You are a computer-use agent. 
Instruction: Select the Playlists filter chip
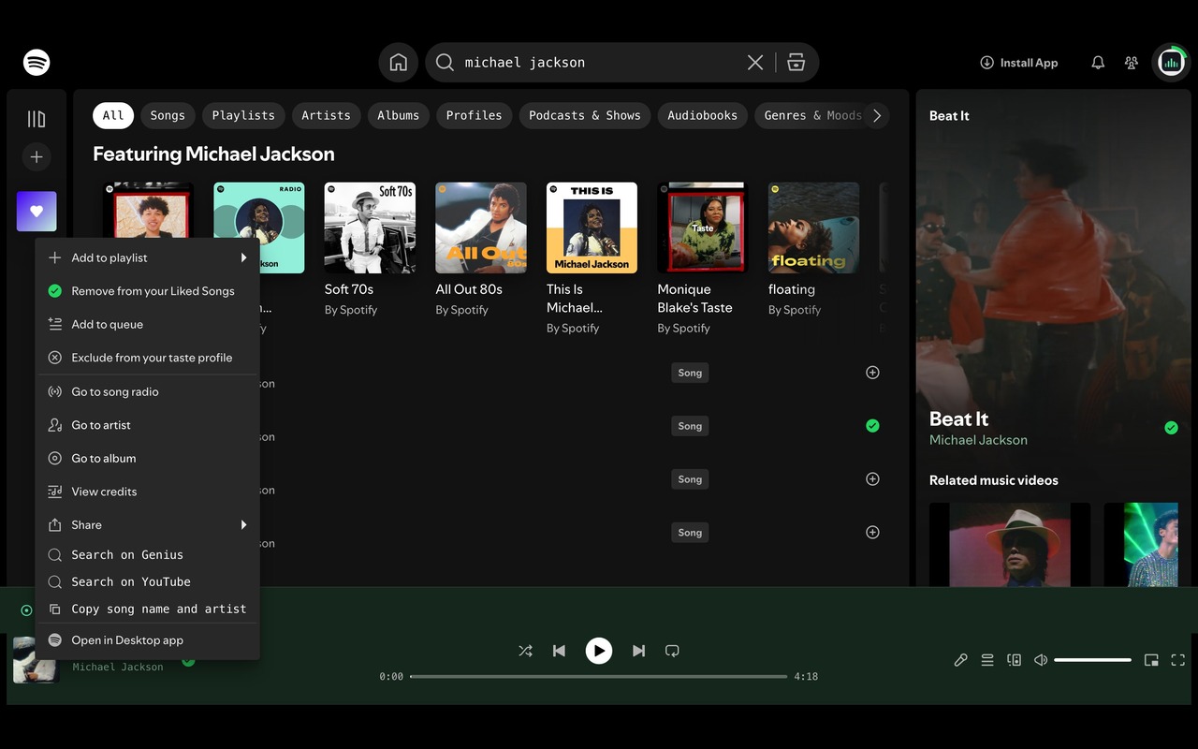click(x=243, y=115)
